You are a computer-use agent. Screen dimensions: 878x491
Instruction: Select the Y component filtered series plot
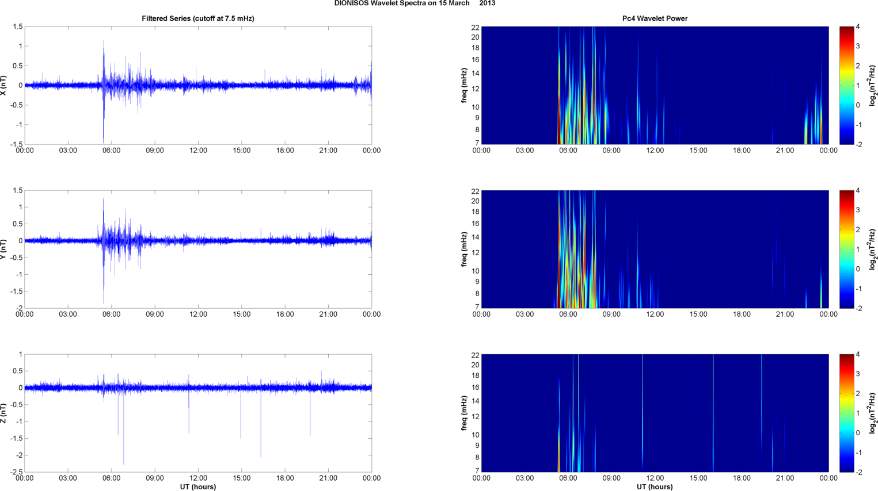click(198, 249)
